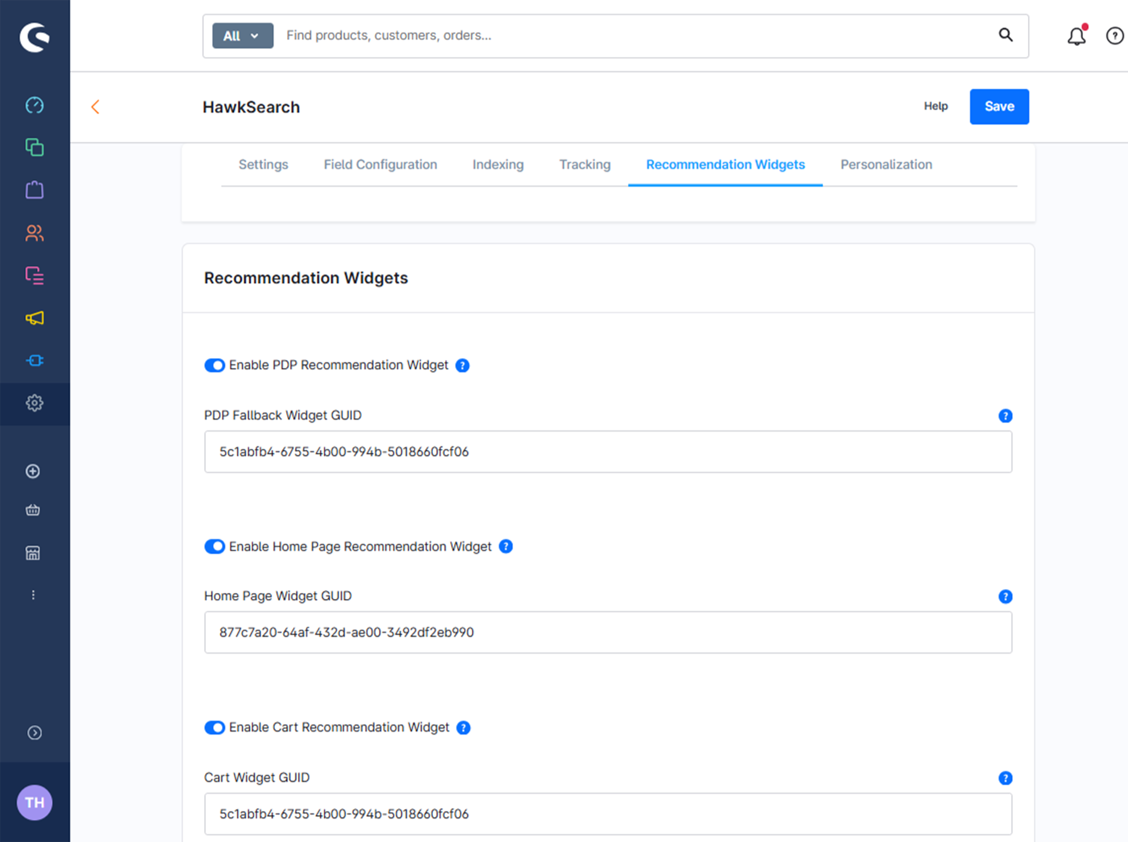Switch to the Field Configuration tab
This screenshot has width=1128, height=842.
coord(381,165)
